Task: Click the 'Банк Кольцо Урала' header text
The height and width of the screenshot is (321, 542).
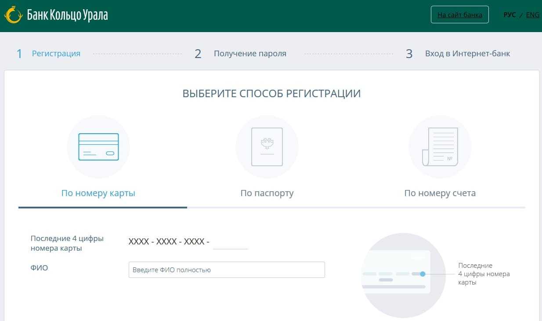Action: pyautogui.click(x=67, y=15)
